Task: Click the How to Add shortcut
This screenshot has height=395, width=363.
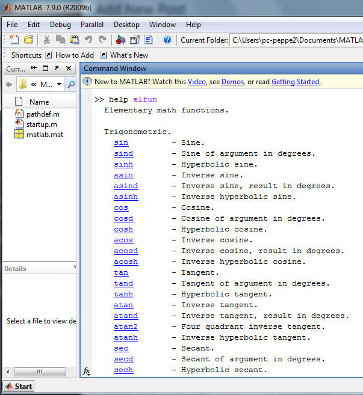Action: coord(70,55)
